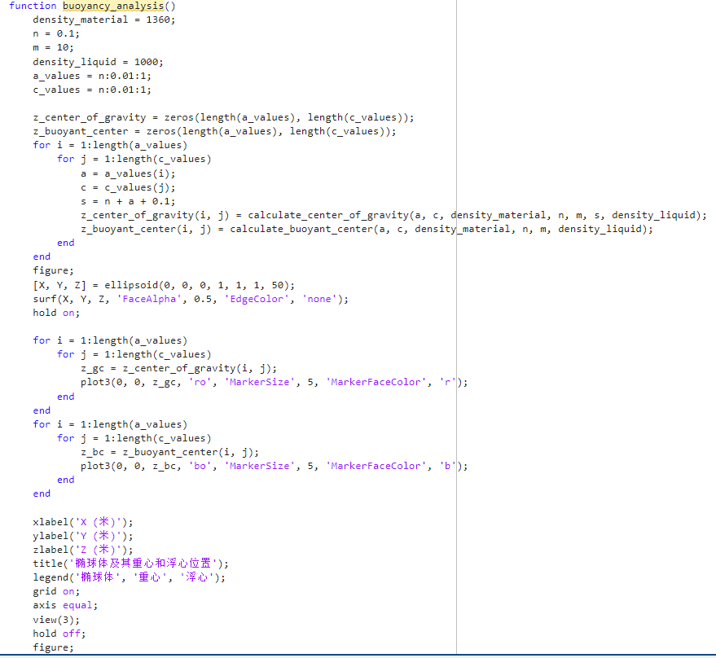Click the legend statement

coord(129,577)
